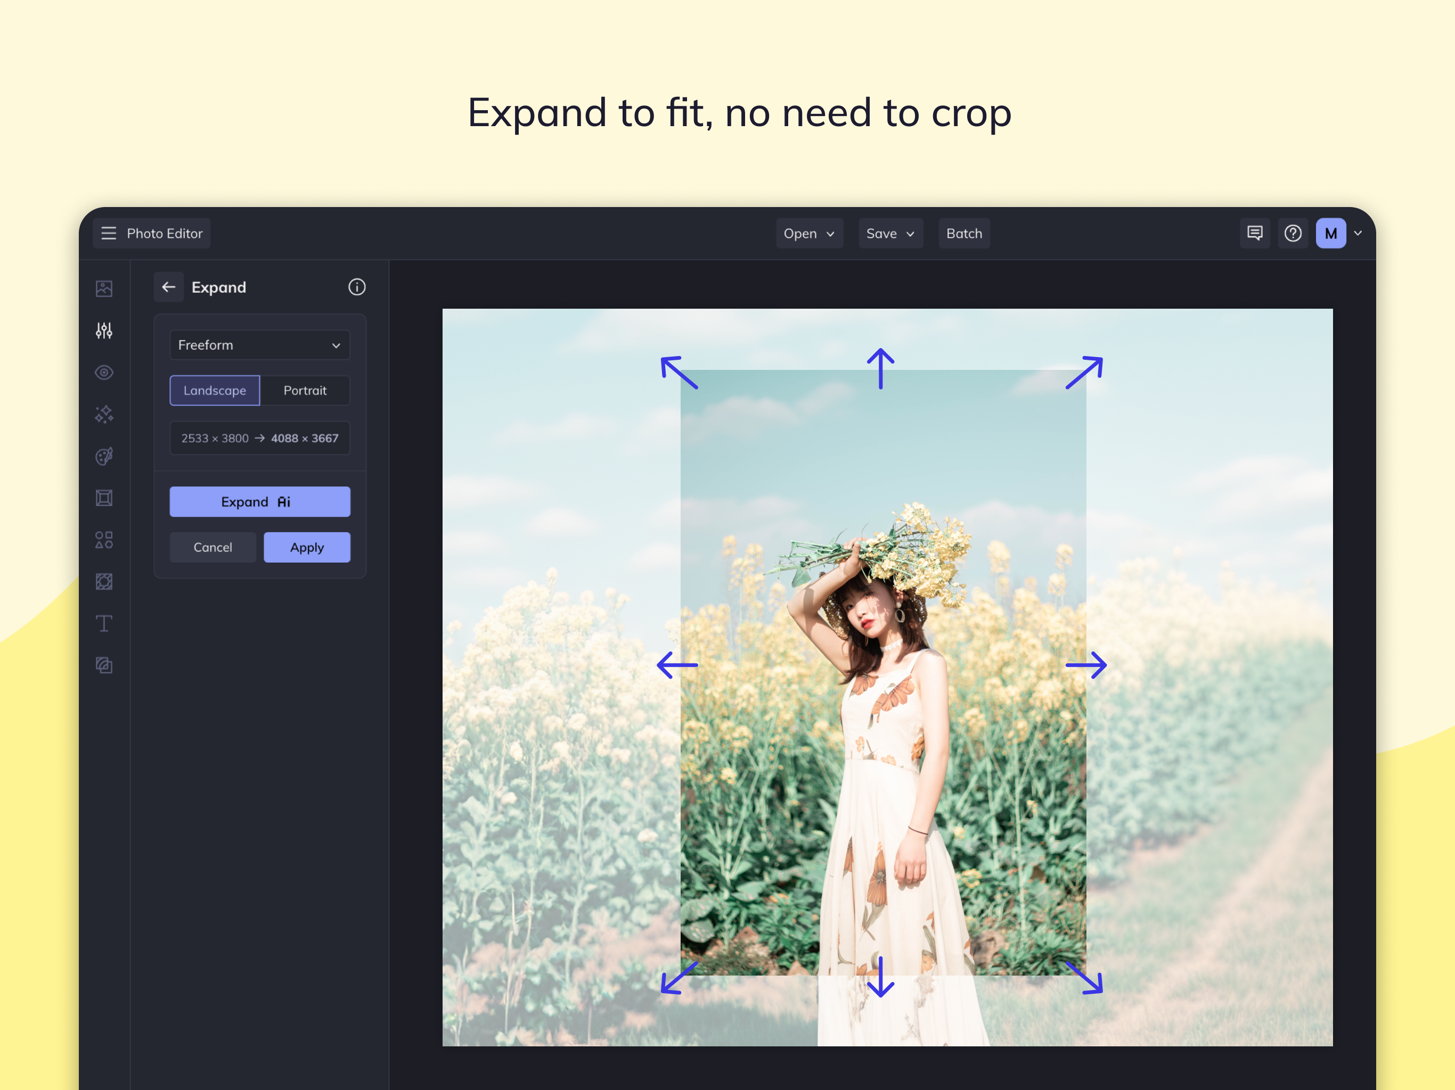This screenshot has height=1090, width=1455.
Task: Apply the expand changes
Action: point(307,548)
